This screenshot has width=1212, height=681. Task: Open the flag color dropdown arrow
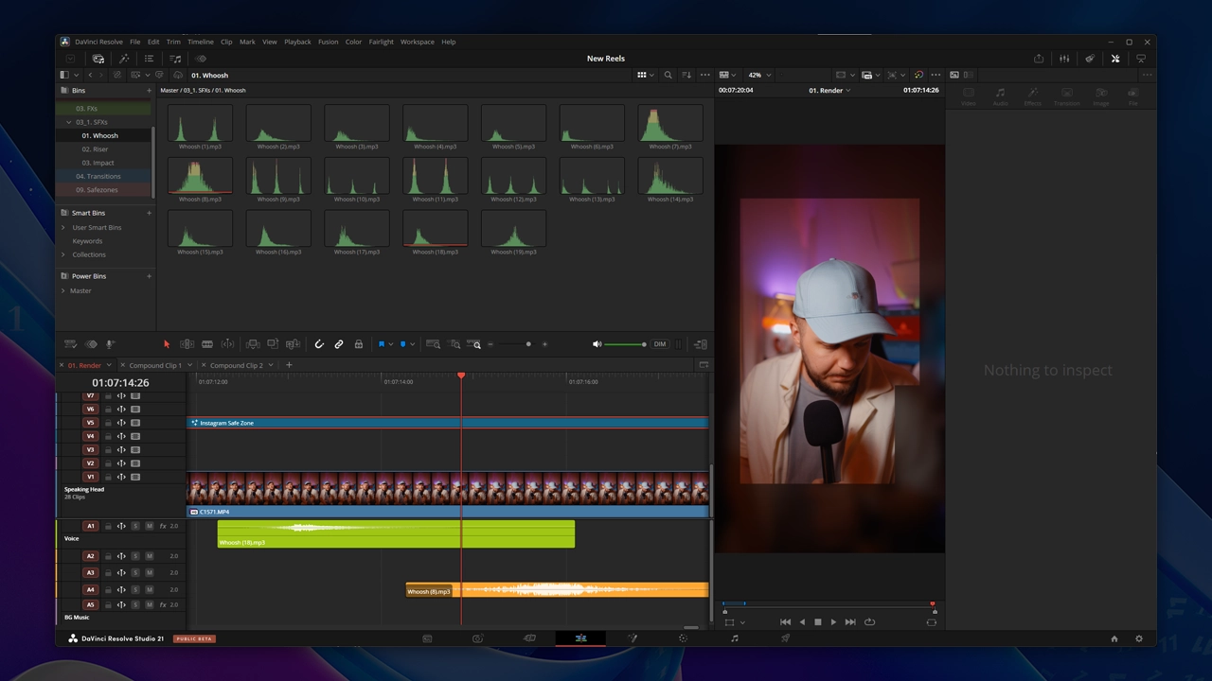pos(391,344)
